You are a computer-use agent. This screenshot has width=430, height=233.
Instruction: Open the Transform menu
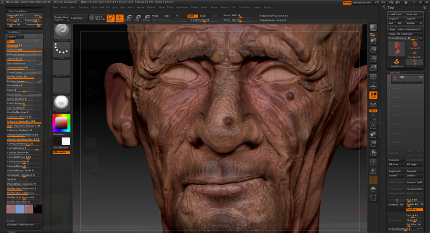point(245,8)
